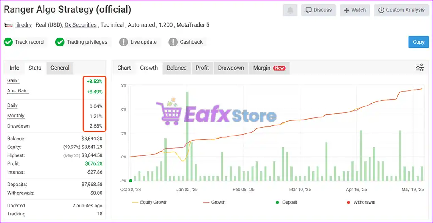The height and width of the screenshot is (223, 433).
Task: Click the tallest green bar near Jan 02
Action: click(x=187, y=136)
